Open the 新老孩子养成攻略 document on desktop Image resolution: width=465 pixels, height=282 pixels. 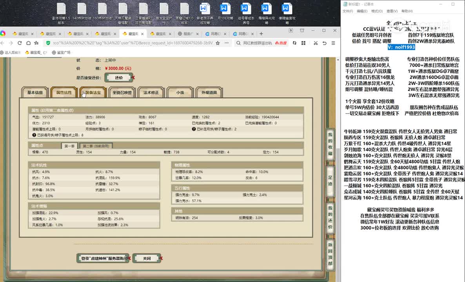click(205, 13)
